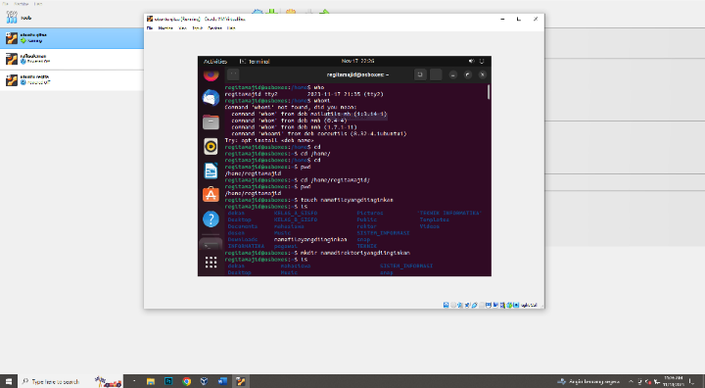Open the Ubuntu power system menu icon
This screenshot has width=705, height=388.
click(x=482, y=61)
